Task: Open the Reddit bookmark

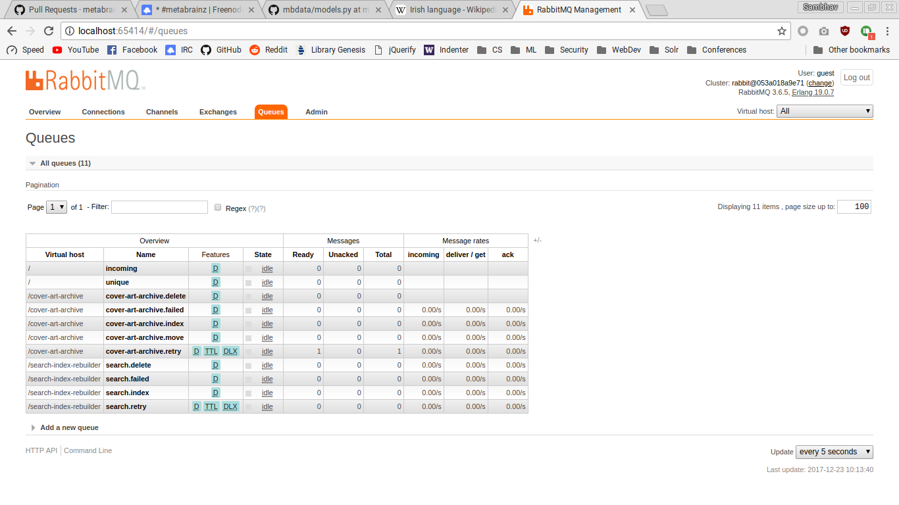Action: [269, 50]
